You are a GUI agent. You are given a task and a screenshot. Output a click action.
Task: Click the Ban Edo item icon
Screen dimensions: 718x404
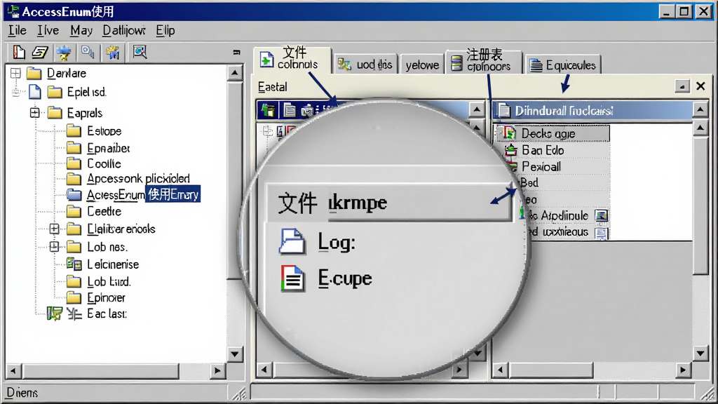click(x=510, y=150)
